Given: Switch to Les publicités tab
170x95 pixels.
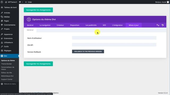Looking at the screenshot, I should coord(91,25).
